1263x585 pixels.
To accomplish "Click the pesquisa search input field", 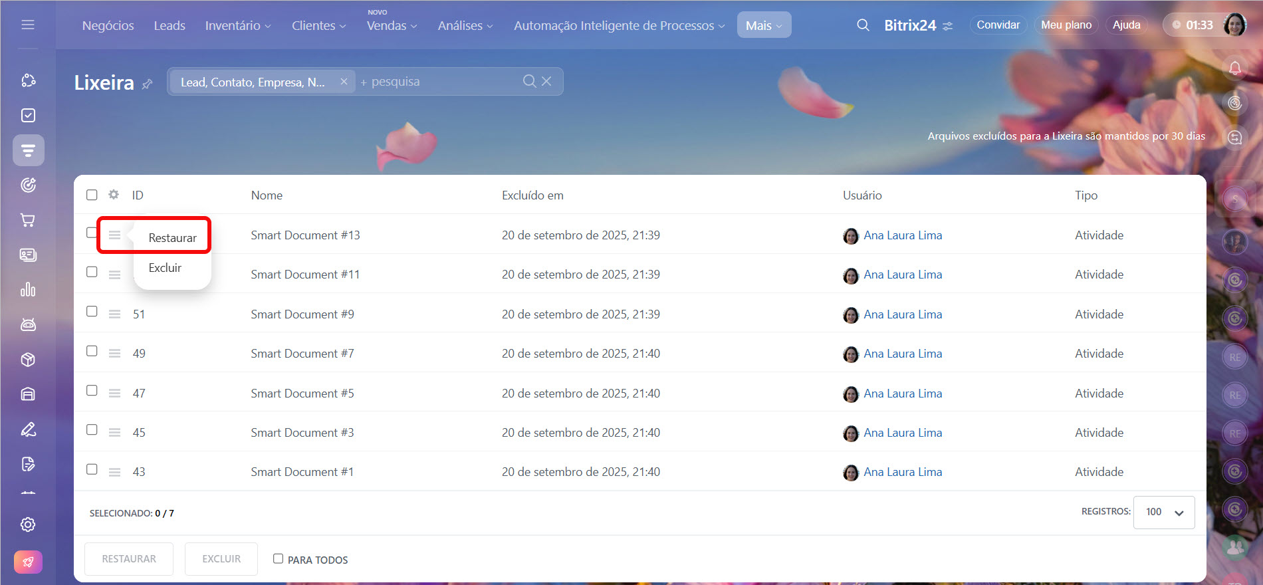I will (x=439, y=82).
